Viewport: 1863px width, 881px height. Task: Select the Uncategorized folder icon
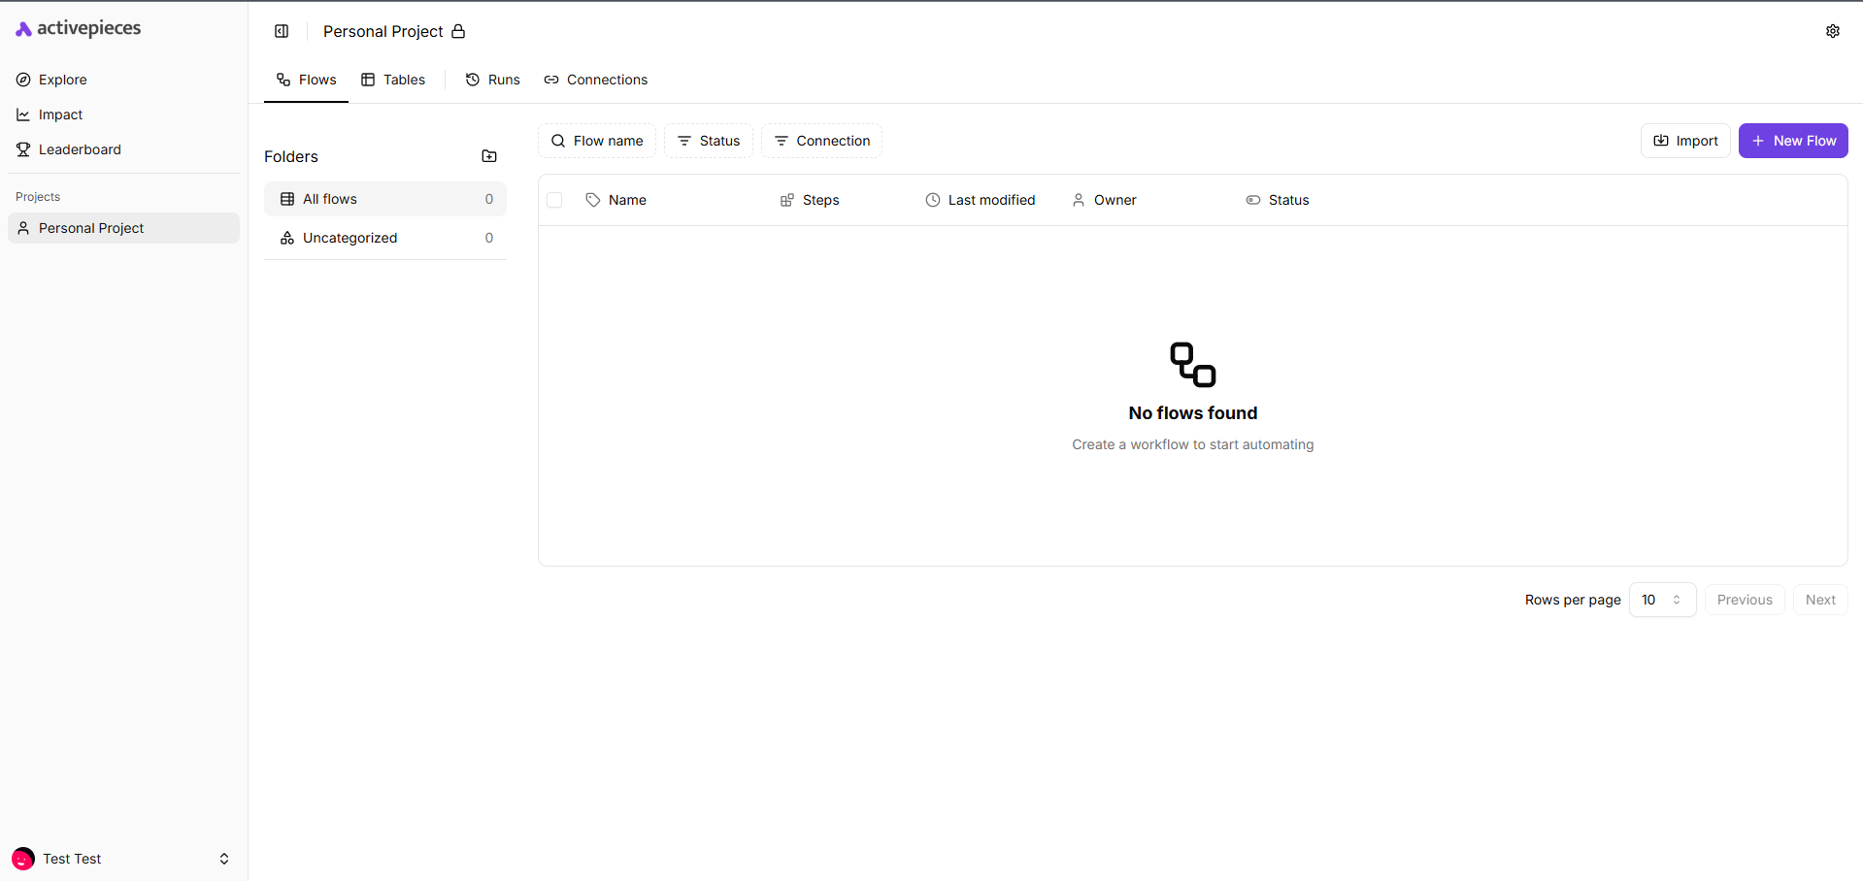click(286, 238)
